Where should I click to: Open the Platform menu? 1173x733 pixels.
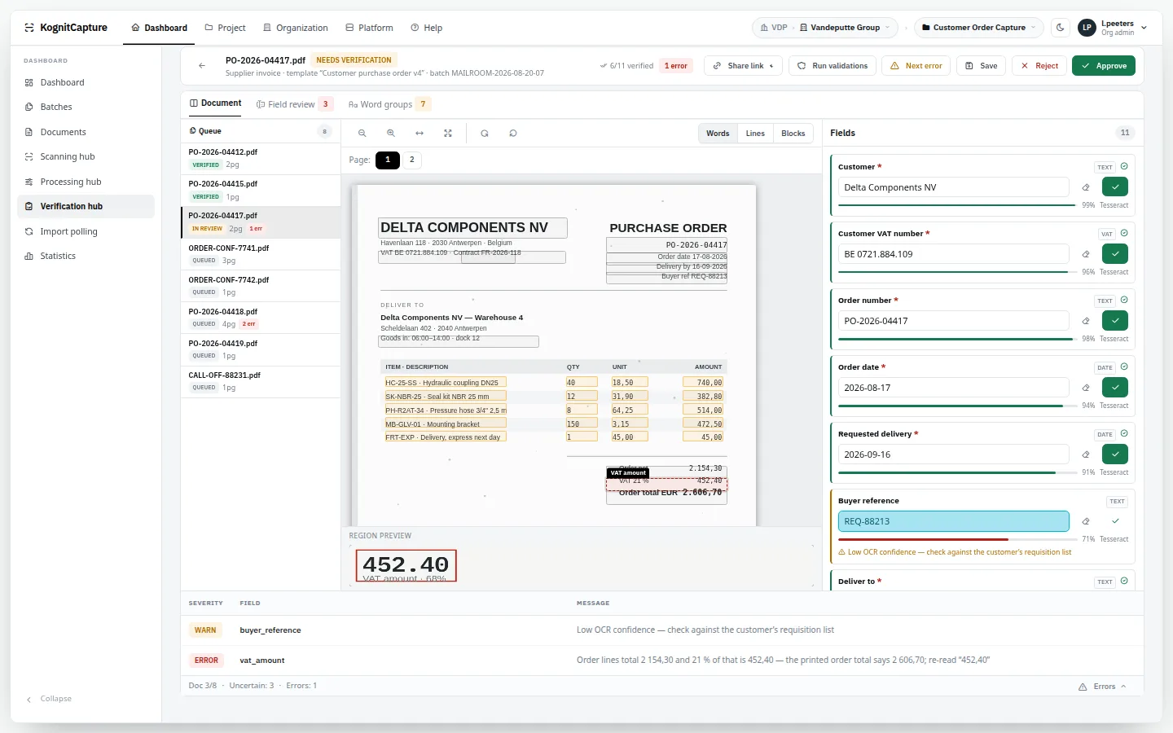point(369,28)
